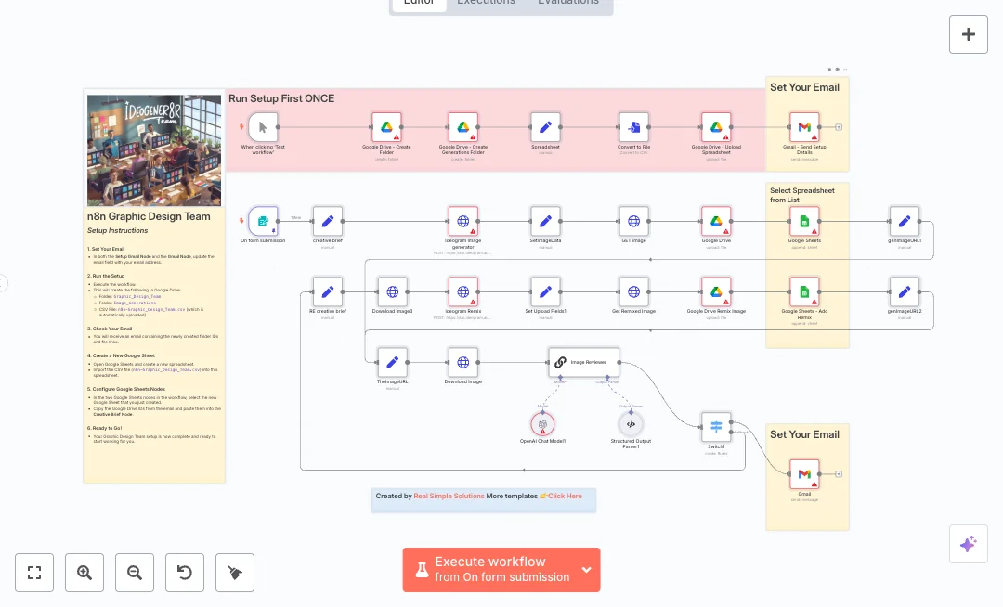Click the Zoom in magnifier button
This screenshot has height=607, width=1003.
(85, 573)
